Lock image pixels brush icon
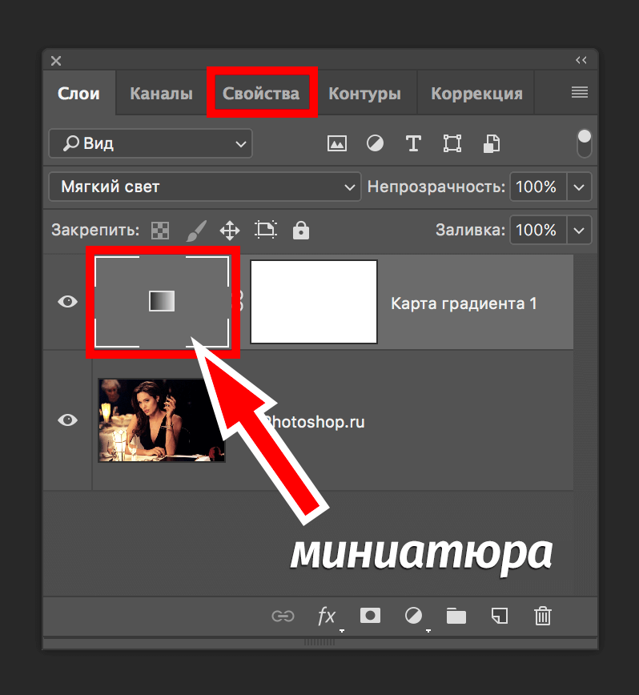Screen dimensions: 639x695 (x=196, y=231)
